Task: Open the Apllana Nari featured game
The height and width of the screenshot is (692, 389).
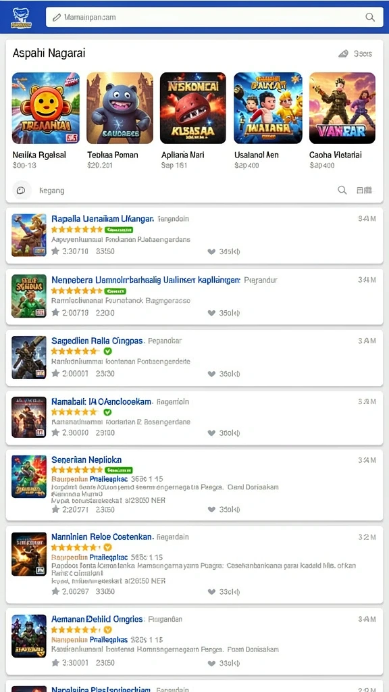Action: pos(192,108)
